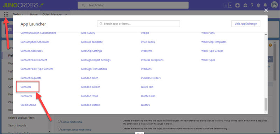Open Search Layouts in Setup sidebar
Screen dimensions: 280x134
(x=17, y=126)
